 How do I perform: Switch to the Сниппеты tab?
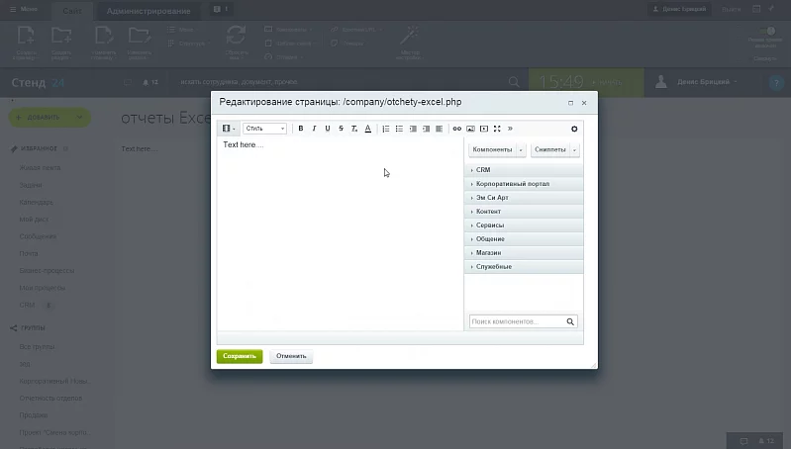(550, 150)
